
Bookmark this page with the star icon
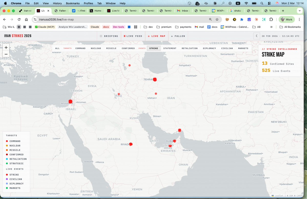click(217, 19)
